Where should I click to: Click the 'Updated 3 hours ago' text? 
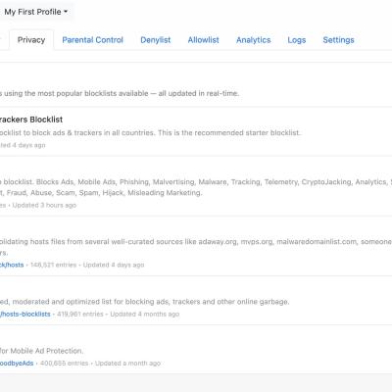(x=44, y=205)
